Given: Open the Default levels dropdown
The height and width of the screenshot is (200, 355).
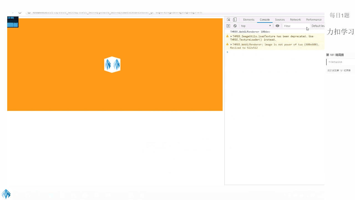Looking at the screenshot, I should [318, 26].
